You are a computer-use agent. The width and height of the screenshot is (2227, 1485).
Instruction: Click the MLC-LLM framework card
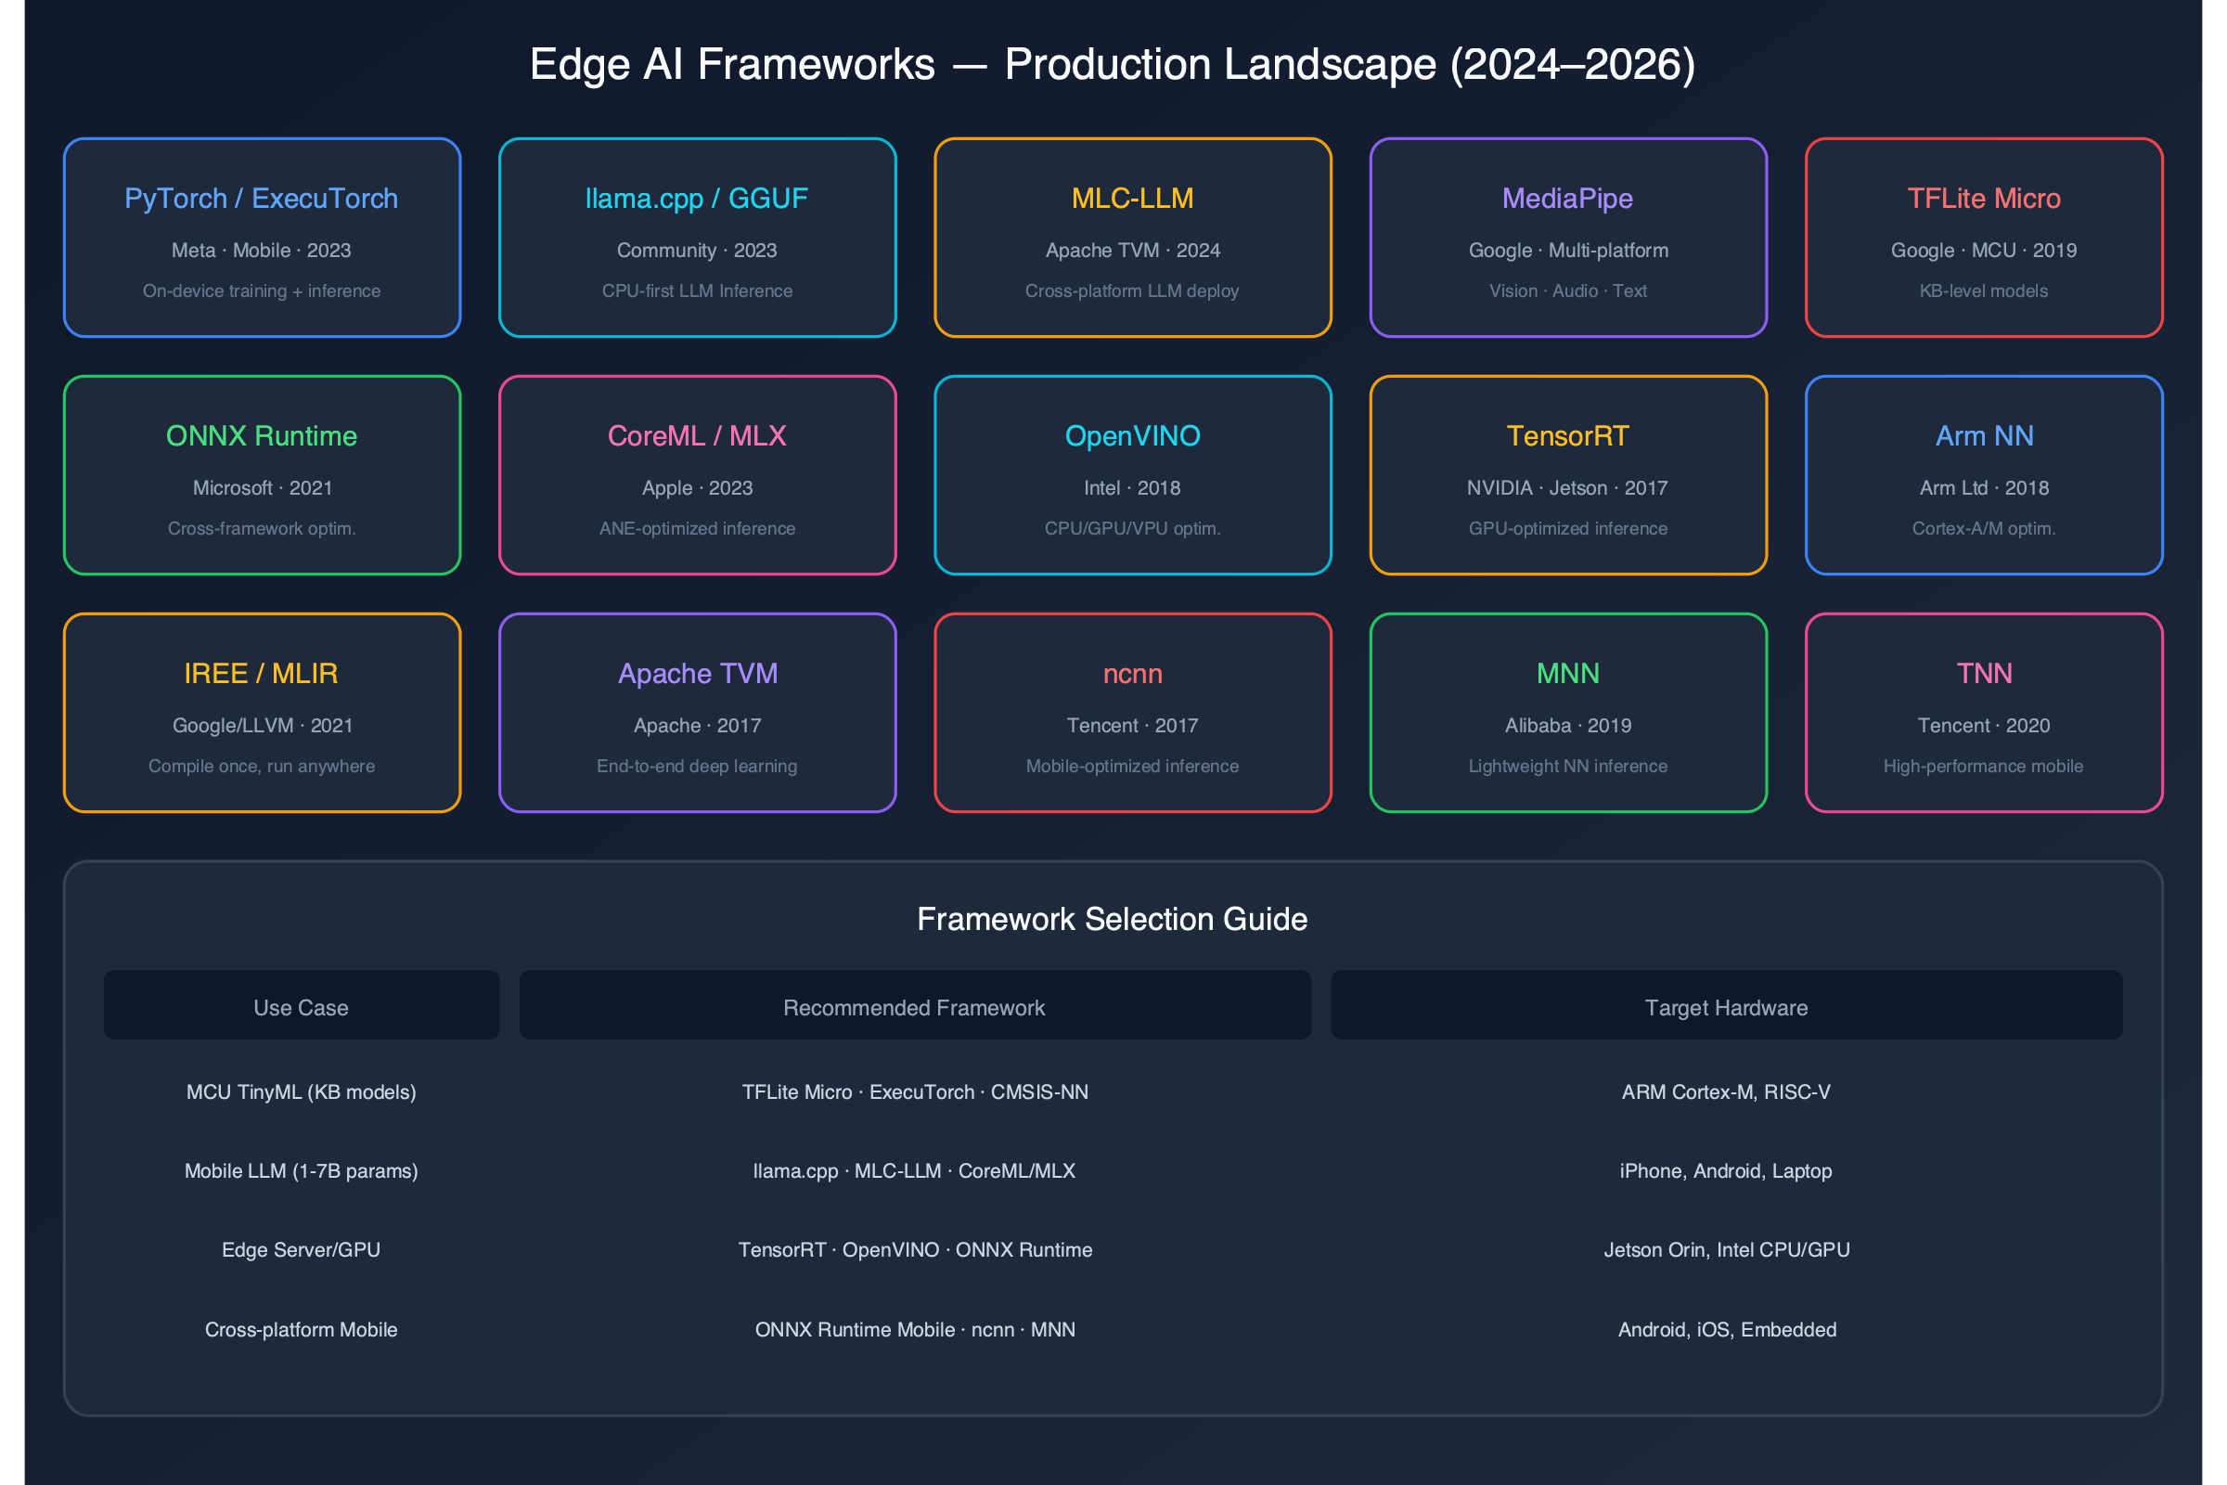pos(1133,238)
